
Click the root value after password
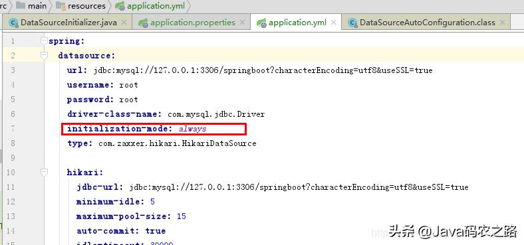click(x=128, y=100)
